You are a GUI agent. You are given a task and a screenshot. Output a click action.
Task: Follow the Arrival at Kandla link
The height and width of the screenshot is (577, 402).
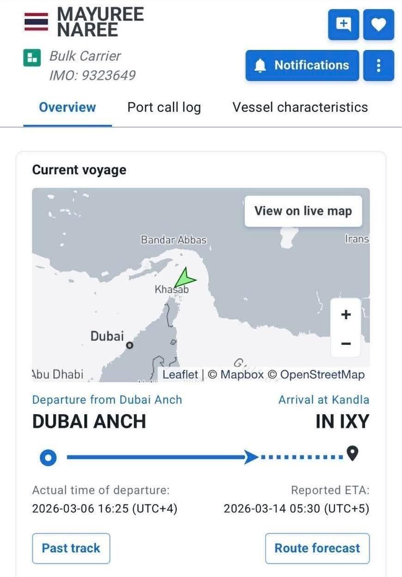coord(323,400)
